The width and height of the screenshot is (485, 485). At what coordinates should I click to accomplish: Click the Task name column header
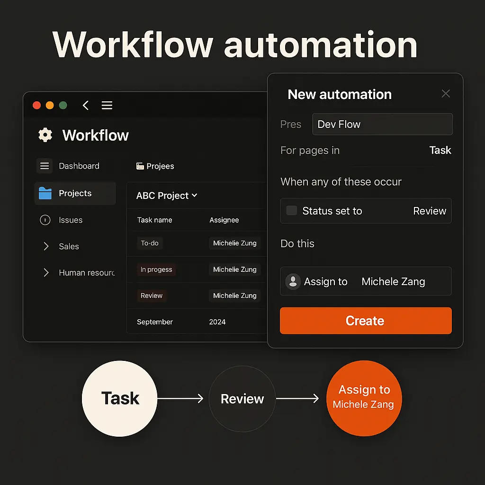(155, 220)
